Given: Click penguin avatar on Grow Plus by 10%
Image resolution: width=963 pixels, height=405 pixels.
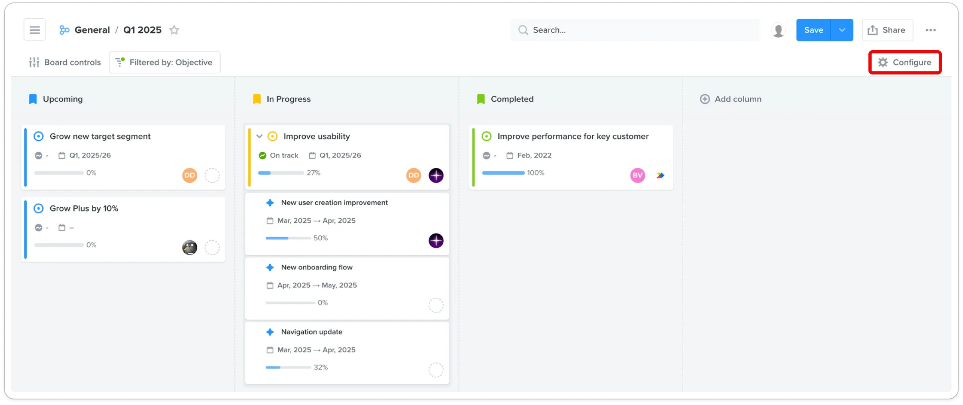Looking at the screenshot, I should 190,248.
